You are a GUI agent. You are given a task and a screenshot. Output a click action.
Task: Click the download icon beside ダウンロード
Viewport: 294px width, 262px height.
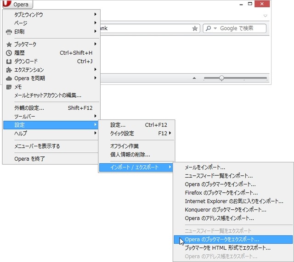click(x=9, y=61)
